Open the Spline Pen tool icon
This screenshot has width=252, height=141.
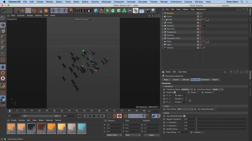pyautogui.click(x=102, y=11)
